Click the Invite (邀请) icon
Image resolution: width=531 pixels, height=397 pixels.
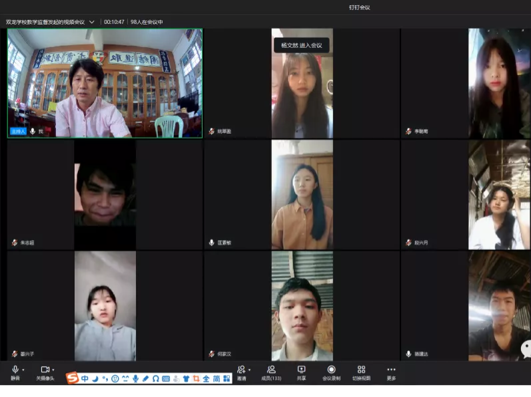[241, 370]
